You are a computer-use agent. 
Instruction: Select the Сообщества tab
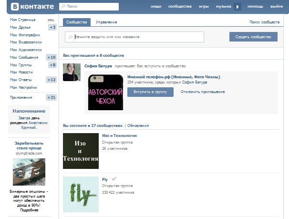point(76,22)
